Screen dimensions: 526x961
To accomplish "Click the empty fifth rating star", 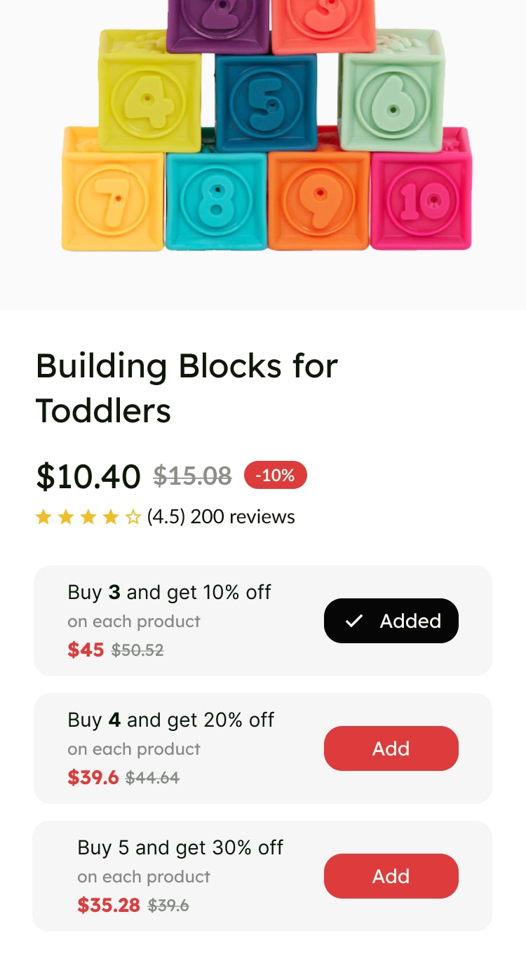I will 133,518.
